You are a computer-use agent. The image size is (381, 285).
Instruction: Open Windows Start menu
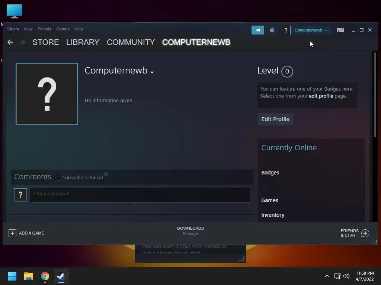pyautogui.click(x=12, y=276)
